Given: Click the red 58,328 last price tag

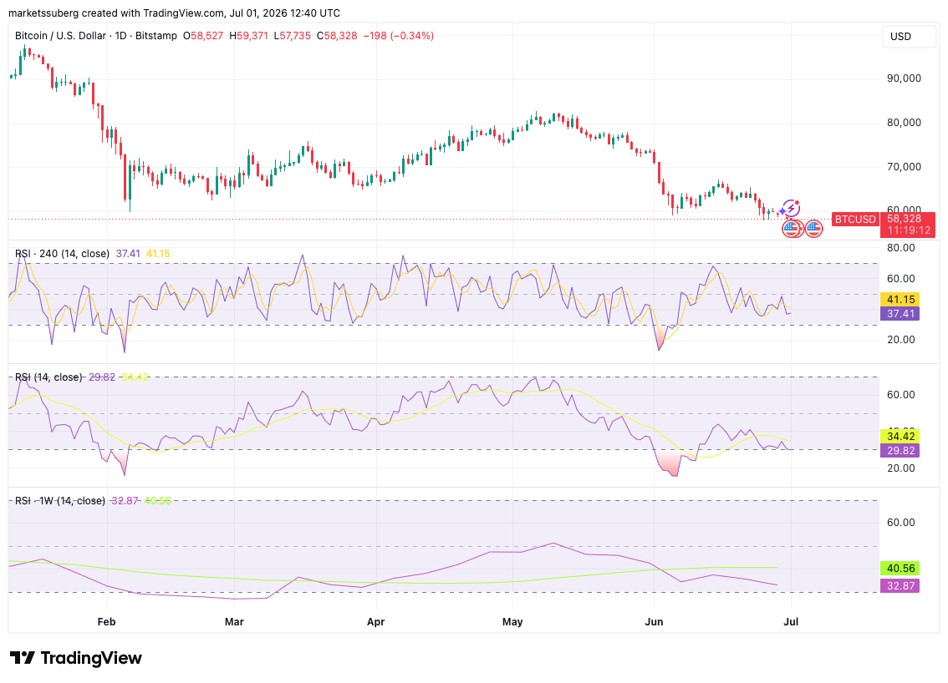Looking at the screenshot, I should 904,219.
